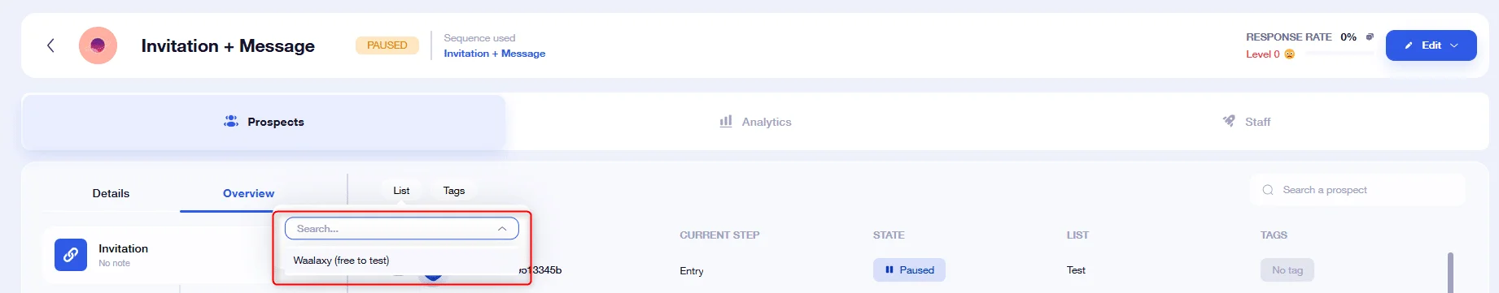Click the List filter button
1499x293 pixels.
click(x=401, y=191)
